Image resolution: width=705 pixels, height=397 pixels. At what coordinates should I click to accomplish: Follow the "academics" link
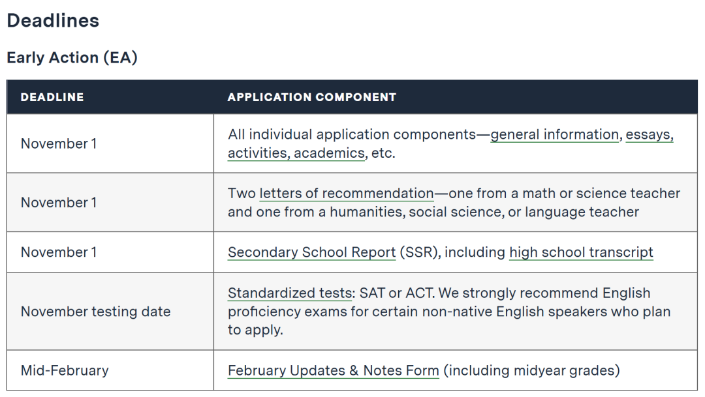point(329,154)
